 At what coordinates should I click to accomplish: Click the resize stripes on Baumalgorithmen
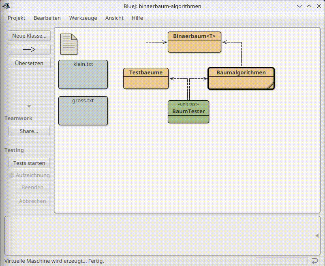pyautogui.click(x=270, y=85)
